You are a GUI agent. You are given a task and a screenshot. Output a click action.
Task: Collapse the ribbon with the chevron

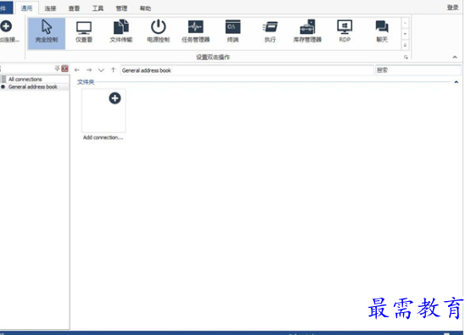tap(455, 57)
